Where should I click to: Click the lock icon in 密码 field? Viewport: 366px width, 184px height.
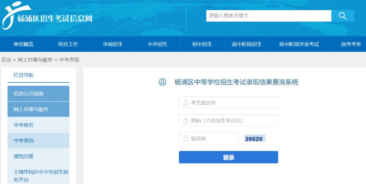click(186, 120)
